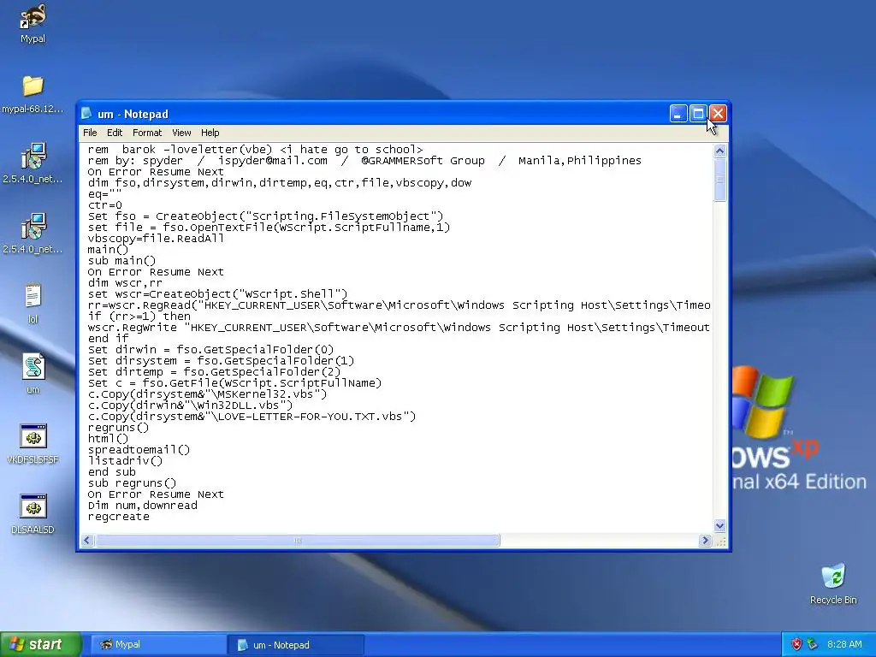The image size is (876, 657).
Task: Click the um - Notepad taskbar button
Action: coord(296,645)
